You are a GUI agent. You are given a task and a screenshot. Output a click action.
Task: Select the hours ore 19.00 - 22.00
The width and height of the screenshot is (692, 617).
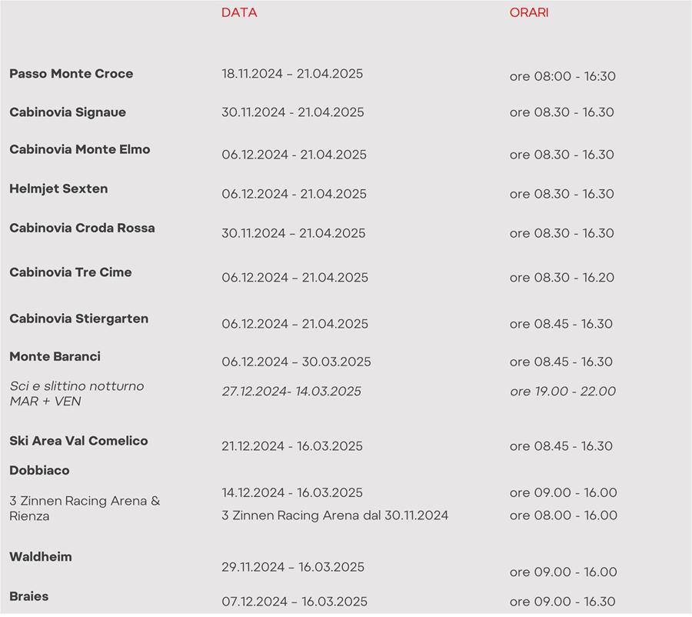tap(563, 392)
